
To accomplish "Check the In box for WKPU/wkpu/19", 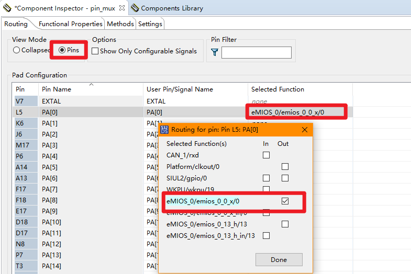I will pyautogui.click(x=266, y=189).
